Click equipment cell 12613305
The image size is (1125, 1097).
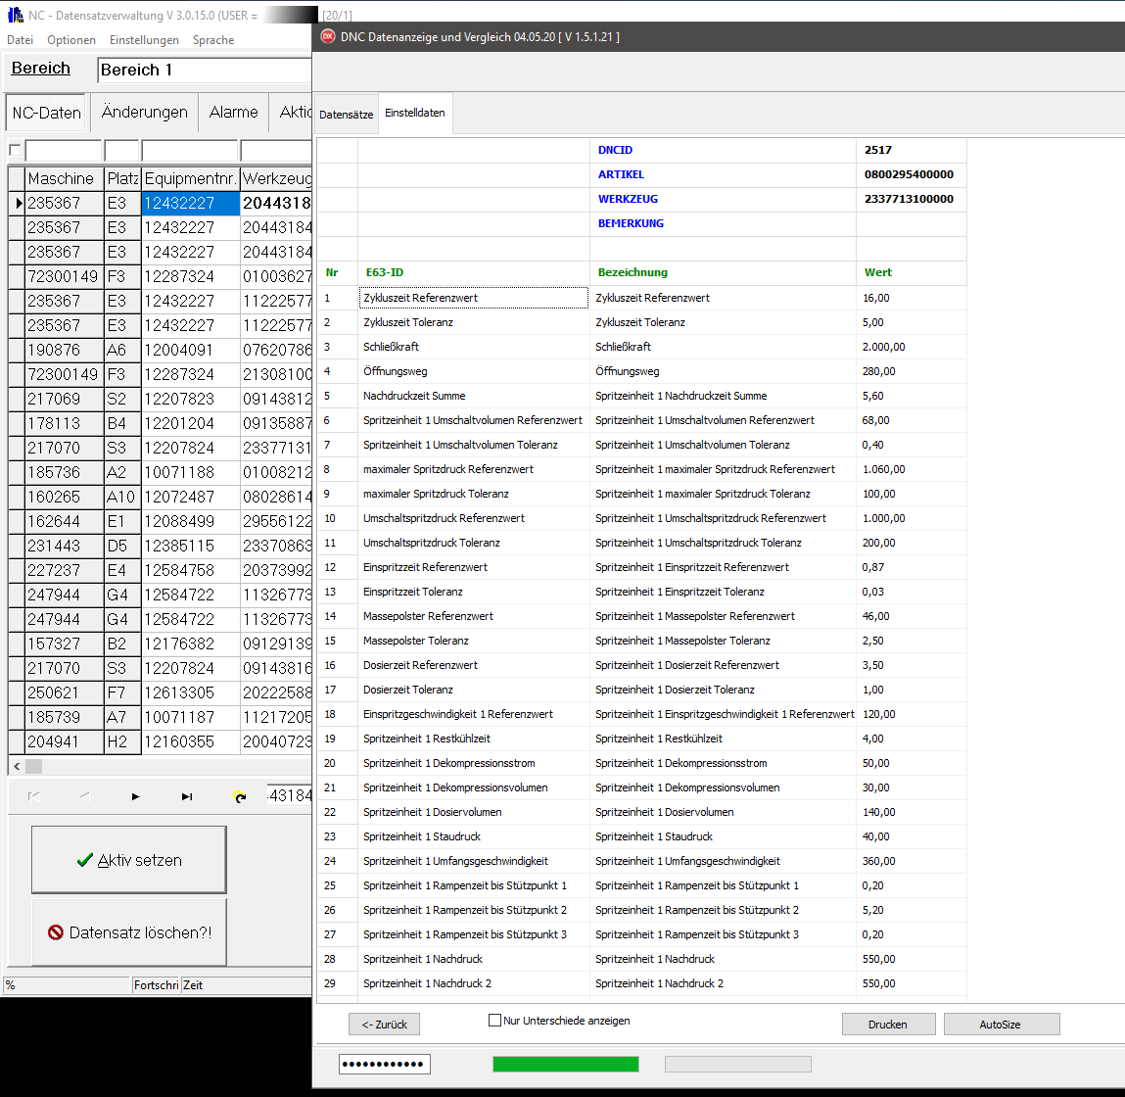click(190, 692)
